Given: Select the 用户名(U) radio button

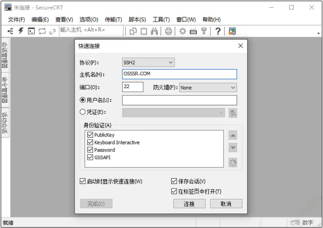Looking at the screenshot, I should [x=82, y=100].
